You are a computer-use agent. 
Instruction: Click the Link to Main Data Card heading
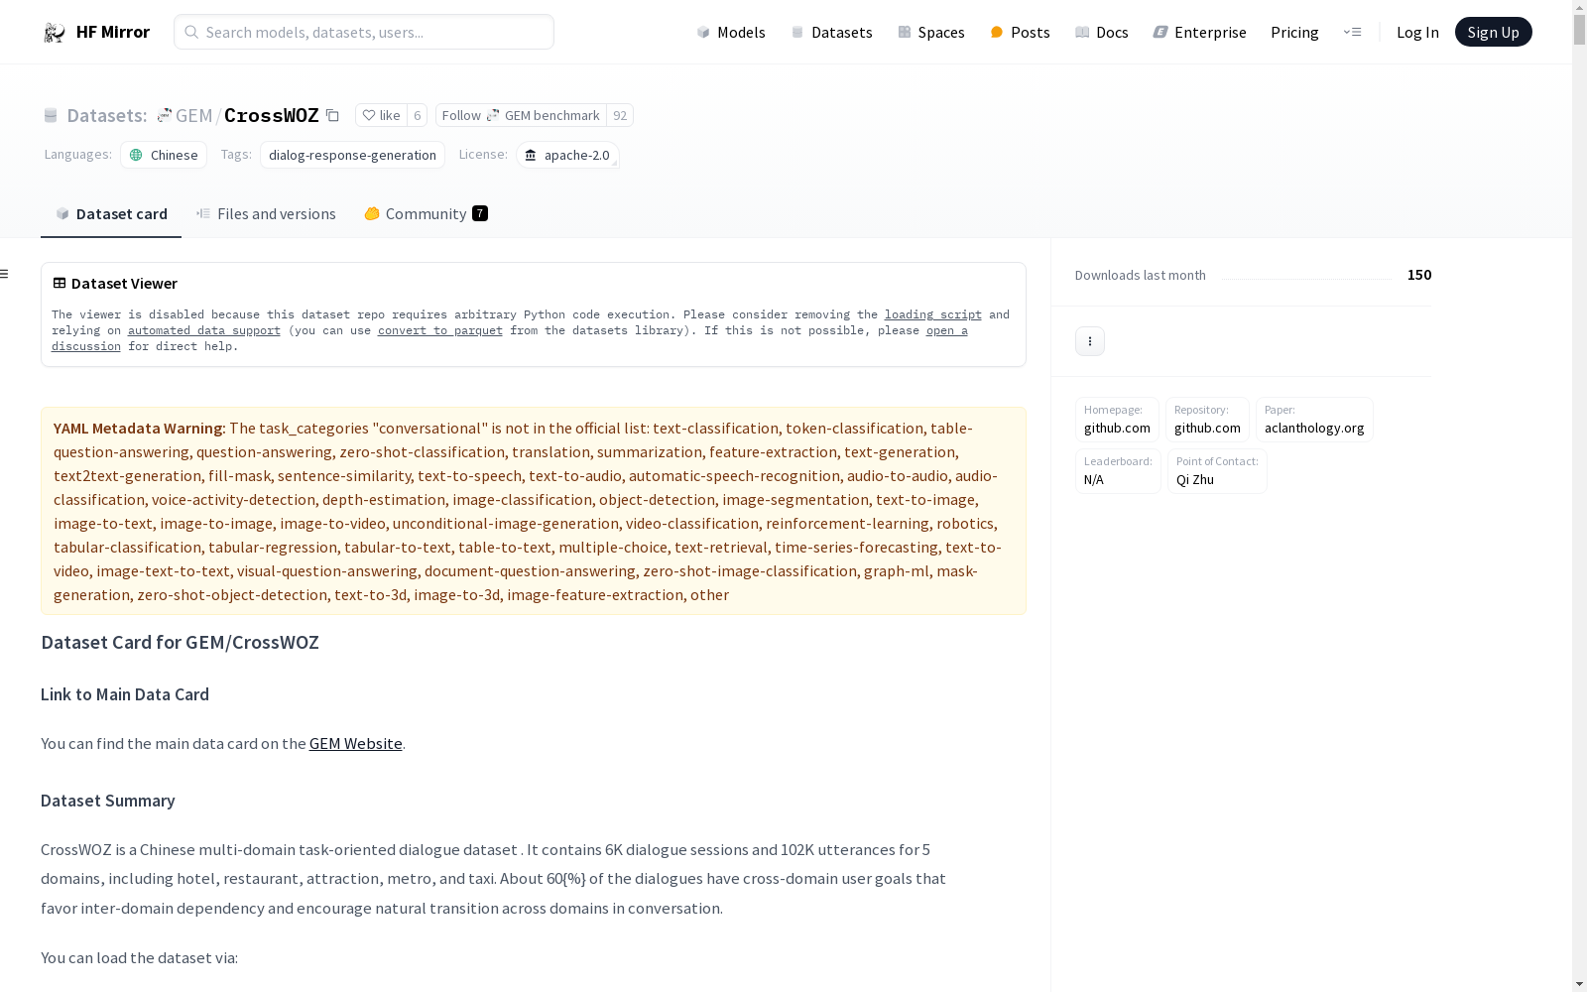(x=125, y=694)
